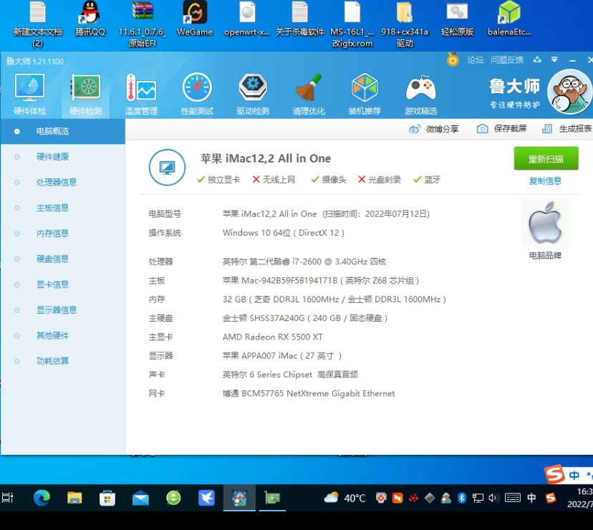Open the 918+cx341a 驱动 folder on desktop

pyautogui.click(x=405, y=24)
